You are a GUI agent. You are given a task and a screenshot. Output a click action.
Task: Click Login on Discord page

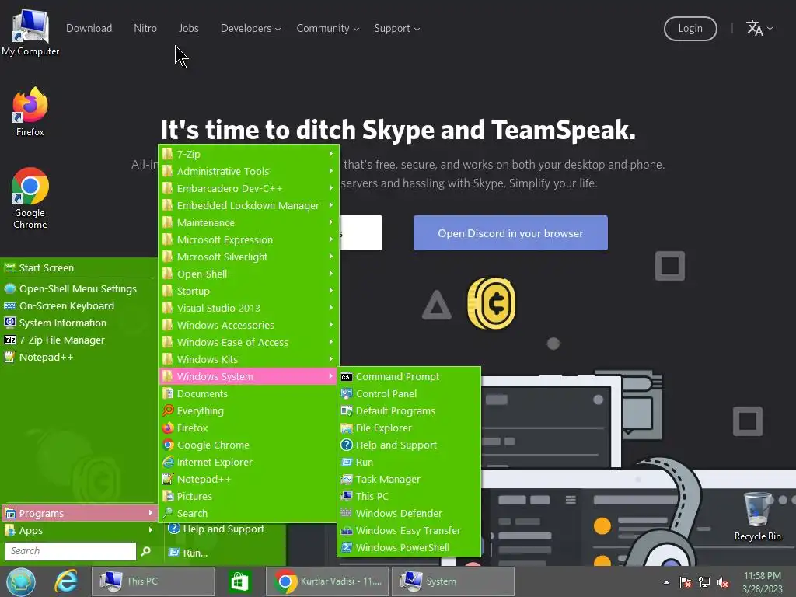tap(690, 29)
